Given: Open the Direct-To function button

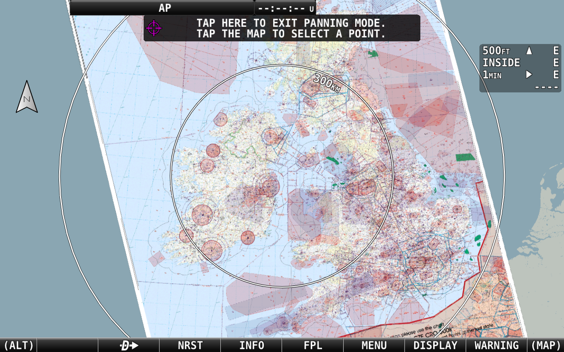Looking at the screenshot, I should [129, 345].
